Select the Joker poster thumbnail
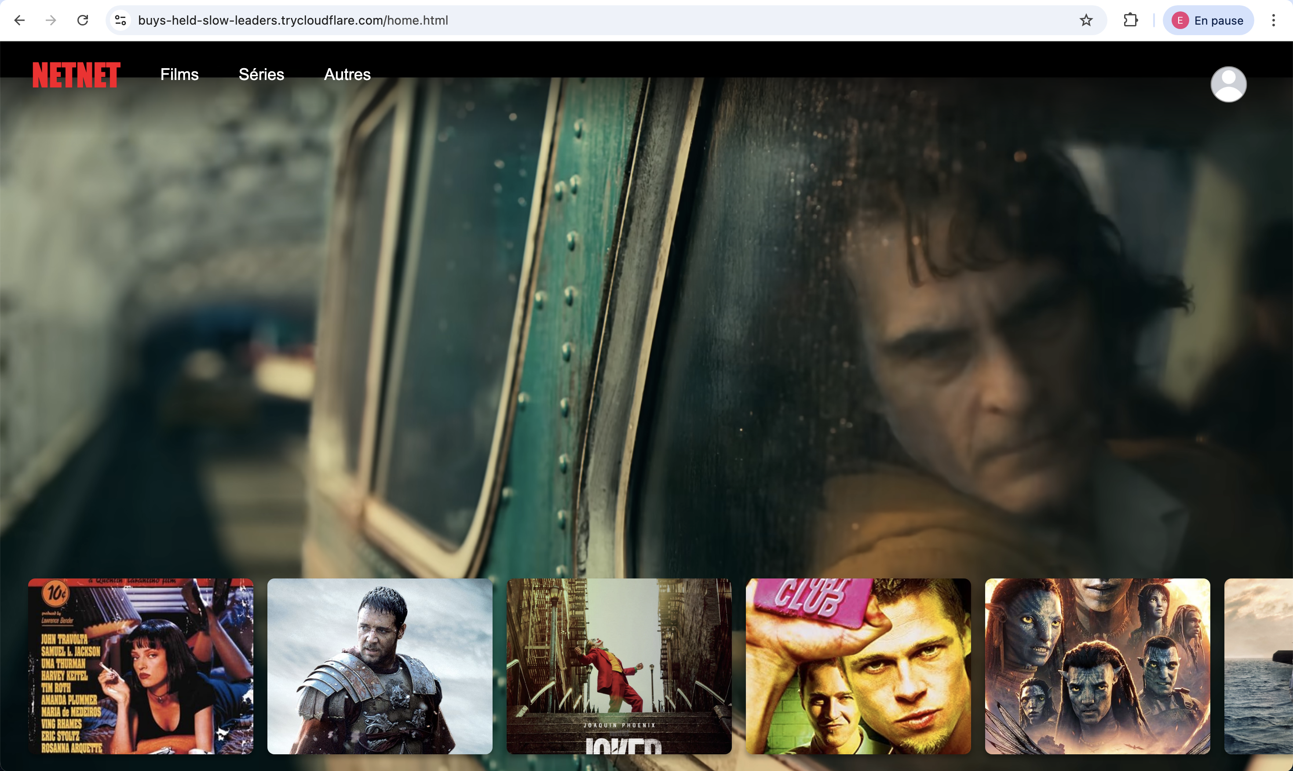Viewport: 1293px width, 771px height. 618,666
